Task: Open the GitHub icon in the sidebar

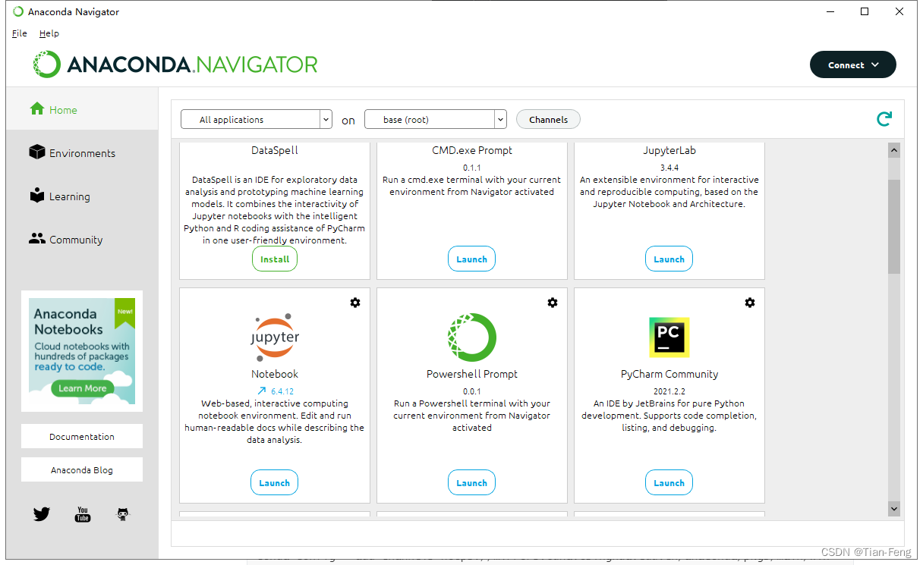Action: tap(123, 514)
